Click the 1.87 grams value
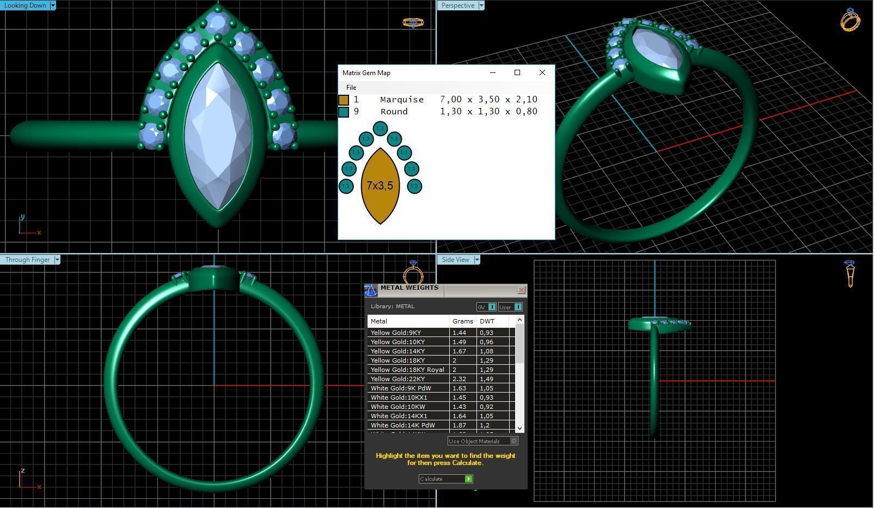Screen dimensions: 874x508 coord(459,425)
